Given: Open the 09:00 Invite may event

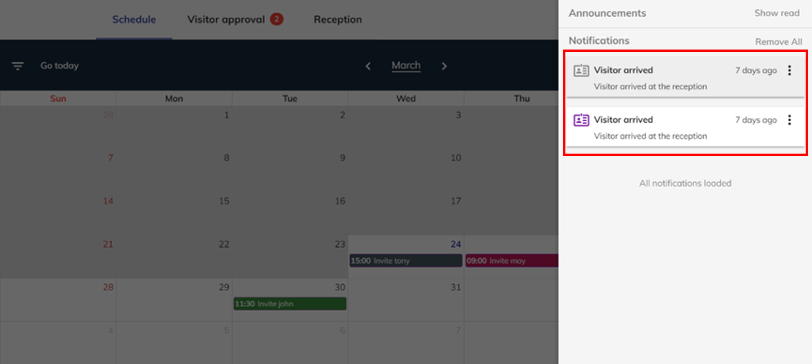Looking at the screenshot, I should click(511, 261).
